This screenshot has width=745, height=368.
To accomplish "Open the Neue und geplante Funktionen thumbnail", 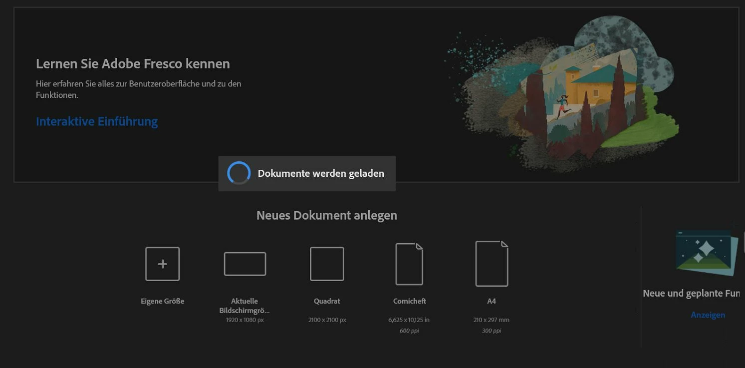I will (707, 253).
